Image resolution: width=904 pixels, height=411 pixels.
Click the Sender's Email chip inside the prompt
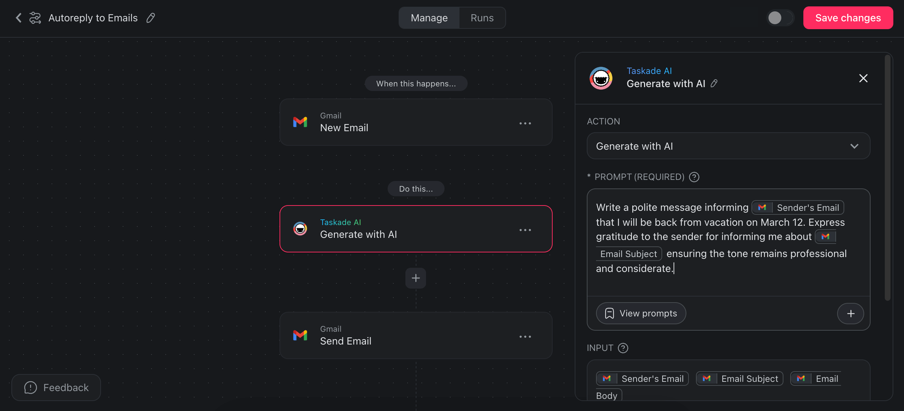[798, 207]
